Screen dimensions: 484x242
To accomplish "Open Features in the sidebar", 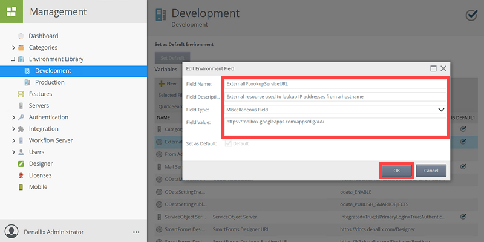I will 41,94.
